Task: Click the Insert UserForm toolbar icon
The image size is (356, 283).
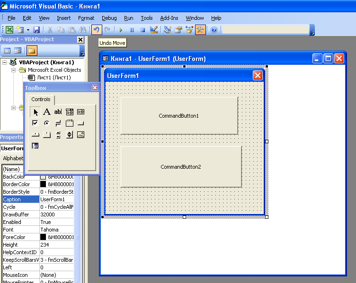Action: point(21,30)
